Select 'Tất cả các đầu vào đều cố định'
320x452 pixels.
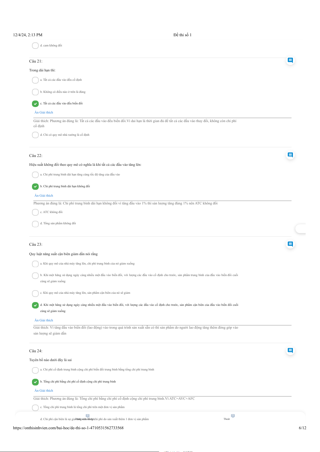coord(35,80)
